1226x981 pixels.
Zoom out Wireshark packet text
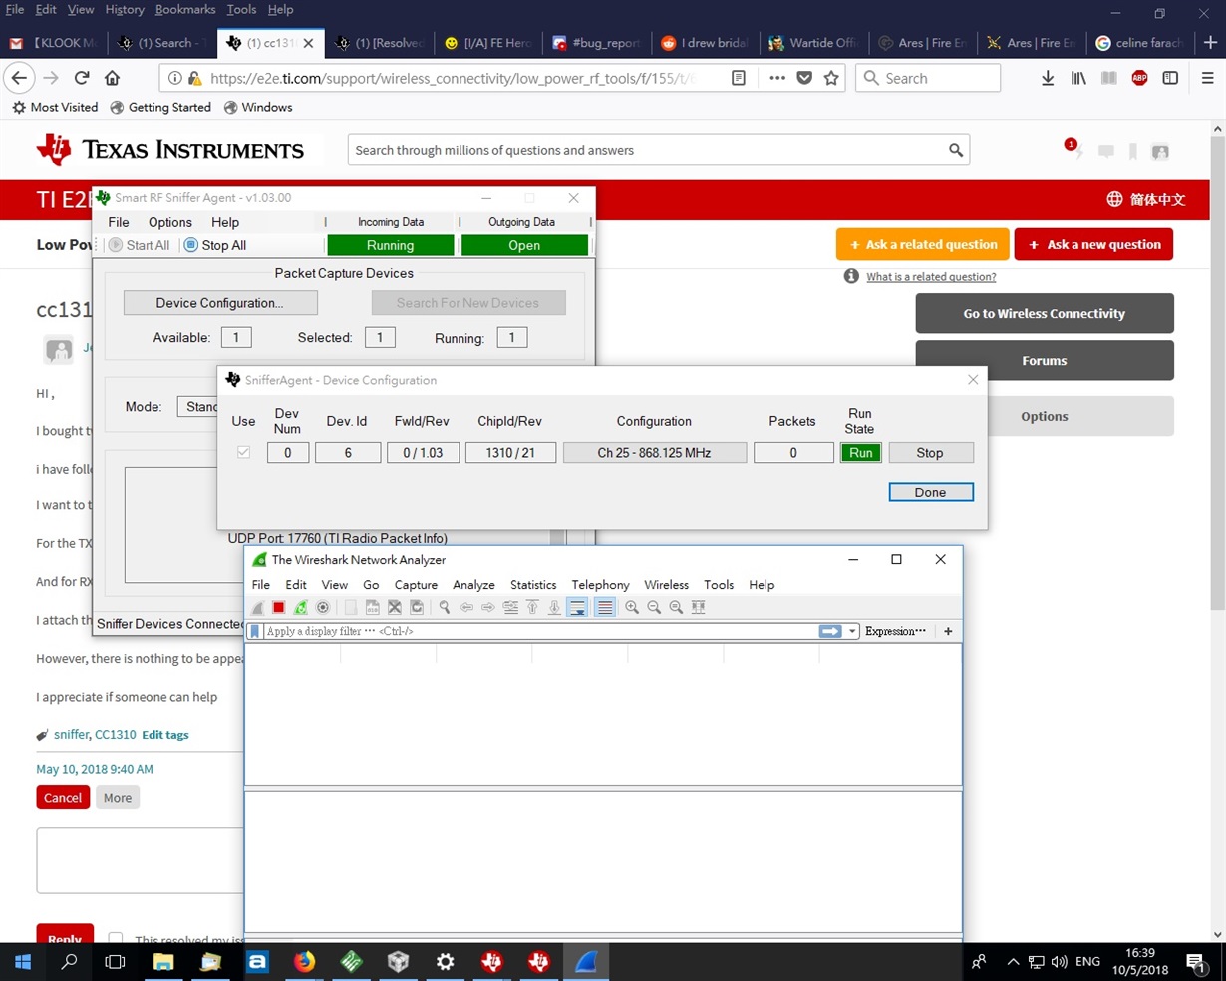pyautogui.click(x=654, y=607)
